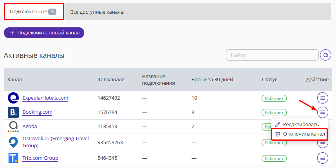
Task: Click channel ID 14627492
Action: [x=108, y=98]
